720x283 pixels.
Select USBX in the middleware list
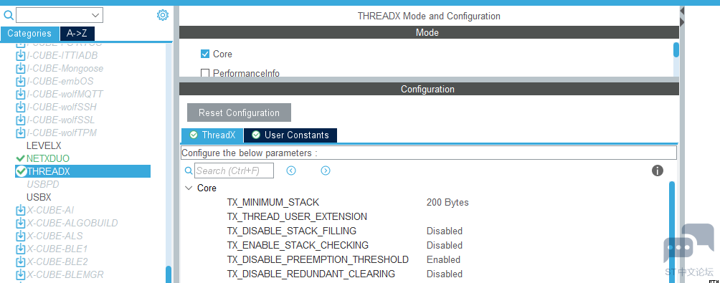(x=39, y=197)
